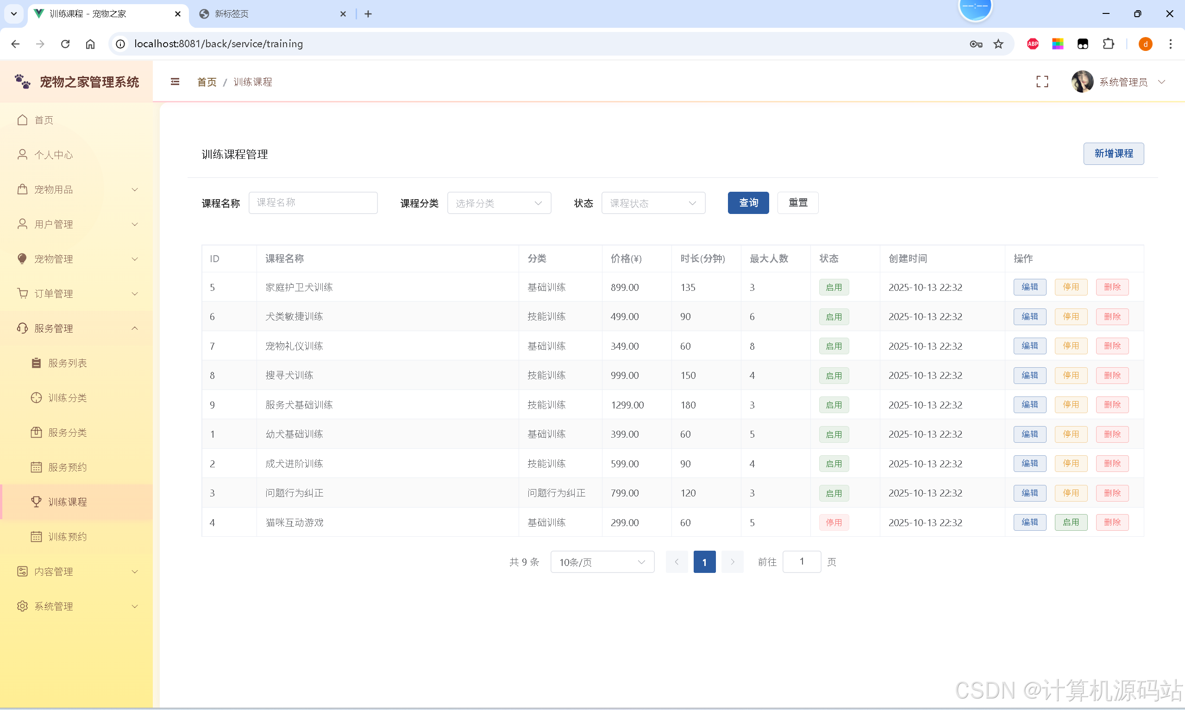This screenshot has width=1185, height=710.
Task: Click the 前往 page number input
Action: click(x=802, y=562)
